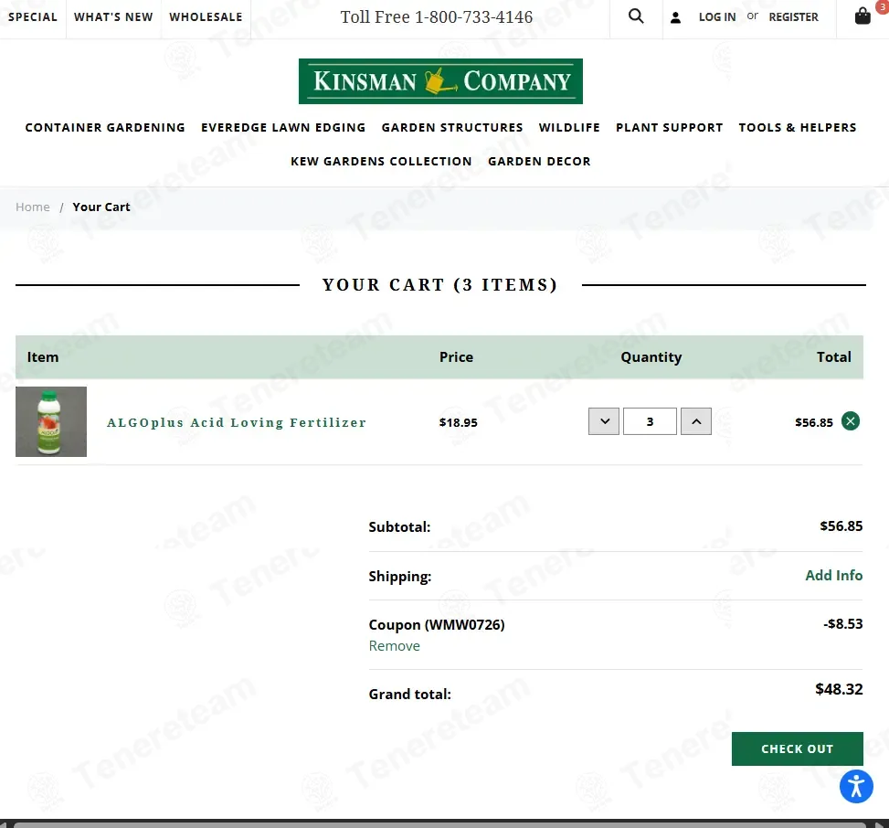The height and width of the screenshot is (828, 889).
Task: Browse the Garden Structures category
Action: pyautogui.click(x=452, y=128)
